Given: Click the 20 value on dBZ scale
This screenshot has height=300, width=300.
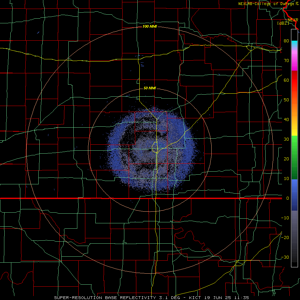Looking at the screenshot, I should [x=286, y=159].
